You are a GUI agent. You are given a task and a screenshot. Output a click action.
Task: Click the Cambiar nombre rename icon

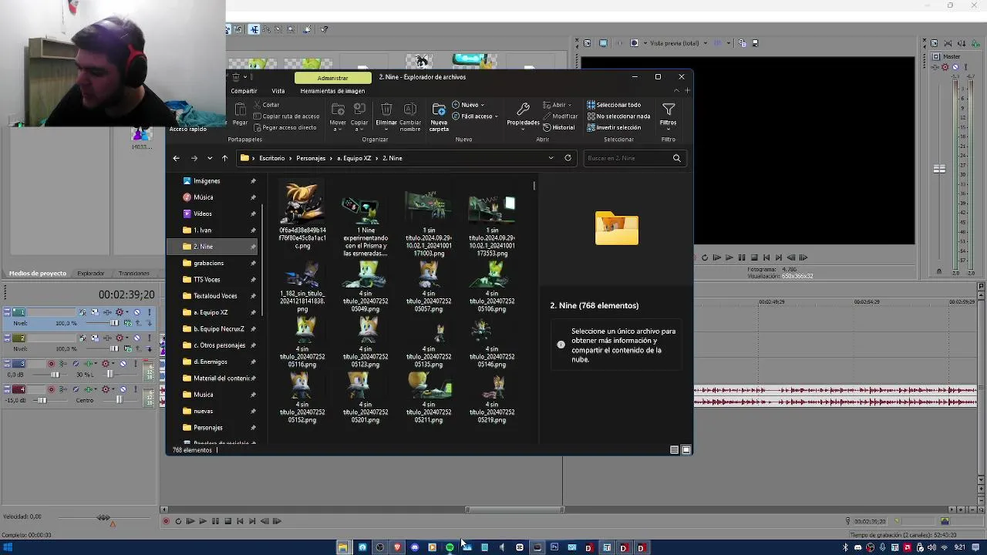click(410, 109)
